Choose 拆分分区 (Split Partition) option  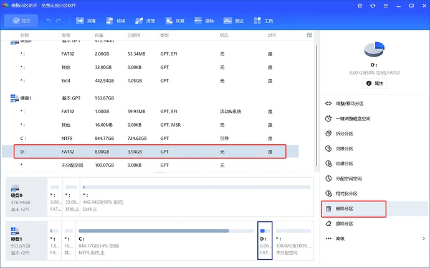tap(344, 133)
